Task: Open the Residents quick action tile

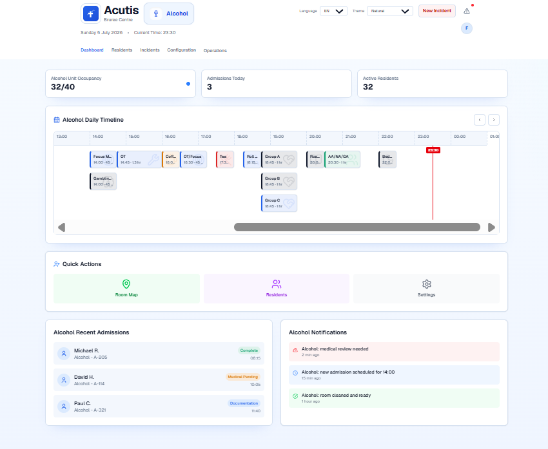Action: [x=277, y=289]
